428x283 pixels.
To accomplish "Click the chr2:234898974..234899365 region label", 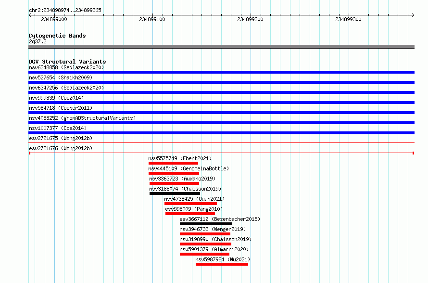I will click(65, 10).
